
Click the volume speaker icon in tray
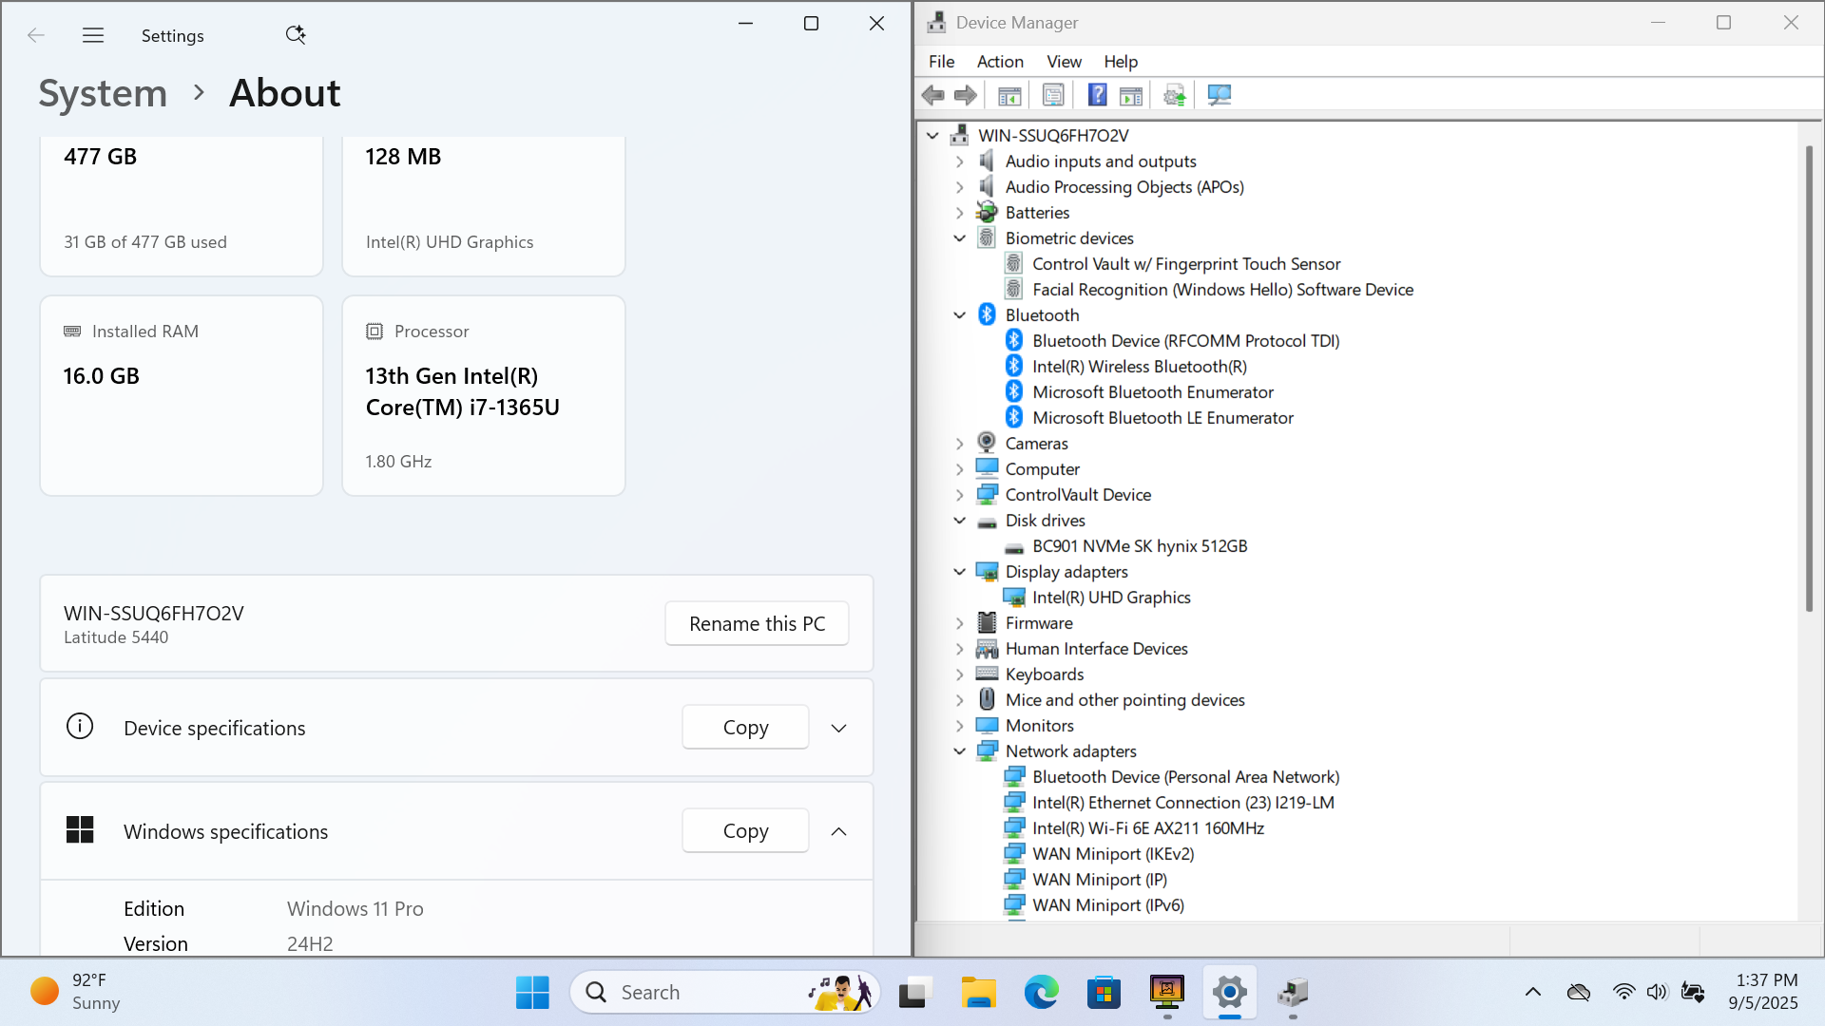(x=1657, y=993)
